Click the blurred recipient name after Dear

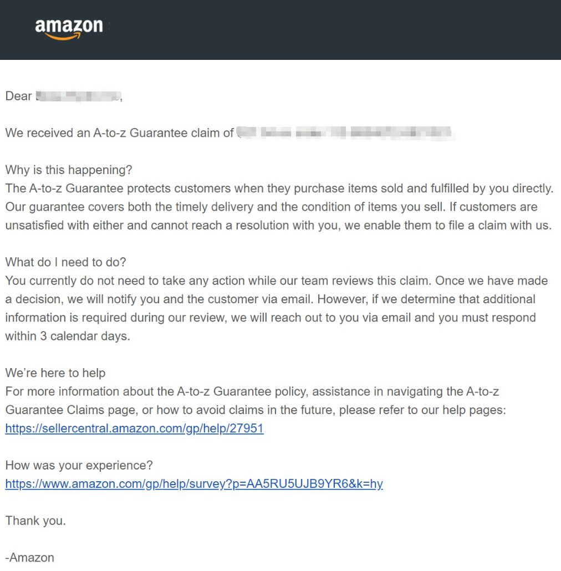[78, 96]
